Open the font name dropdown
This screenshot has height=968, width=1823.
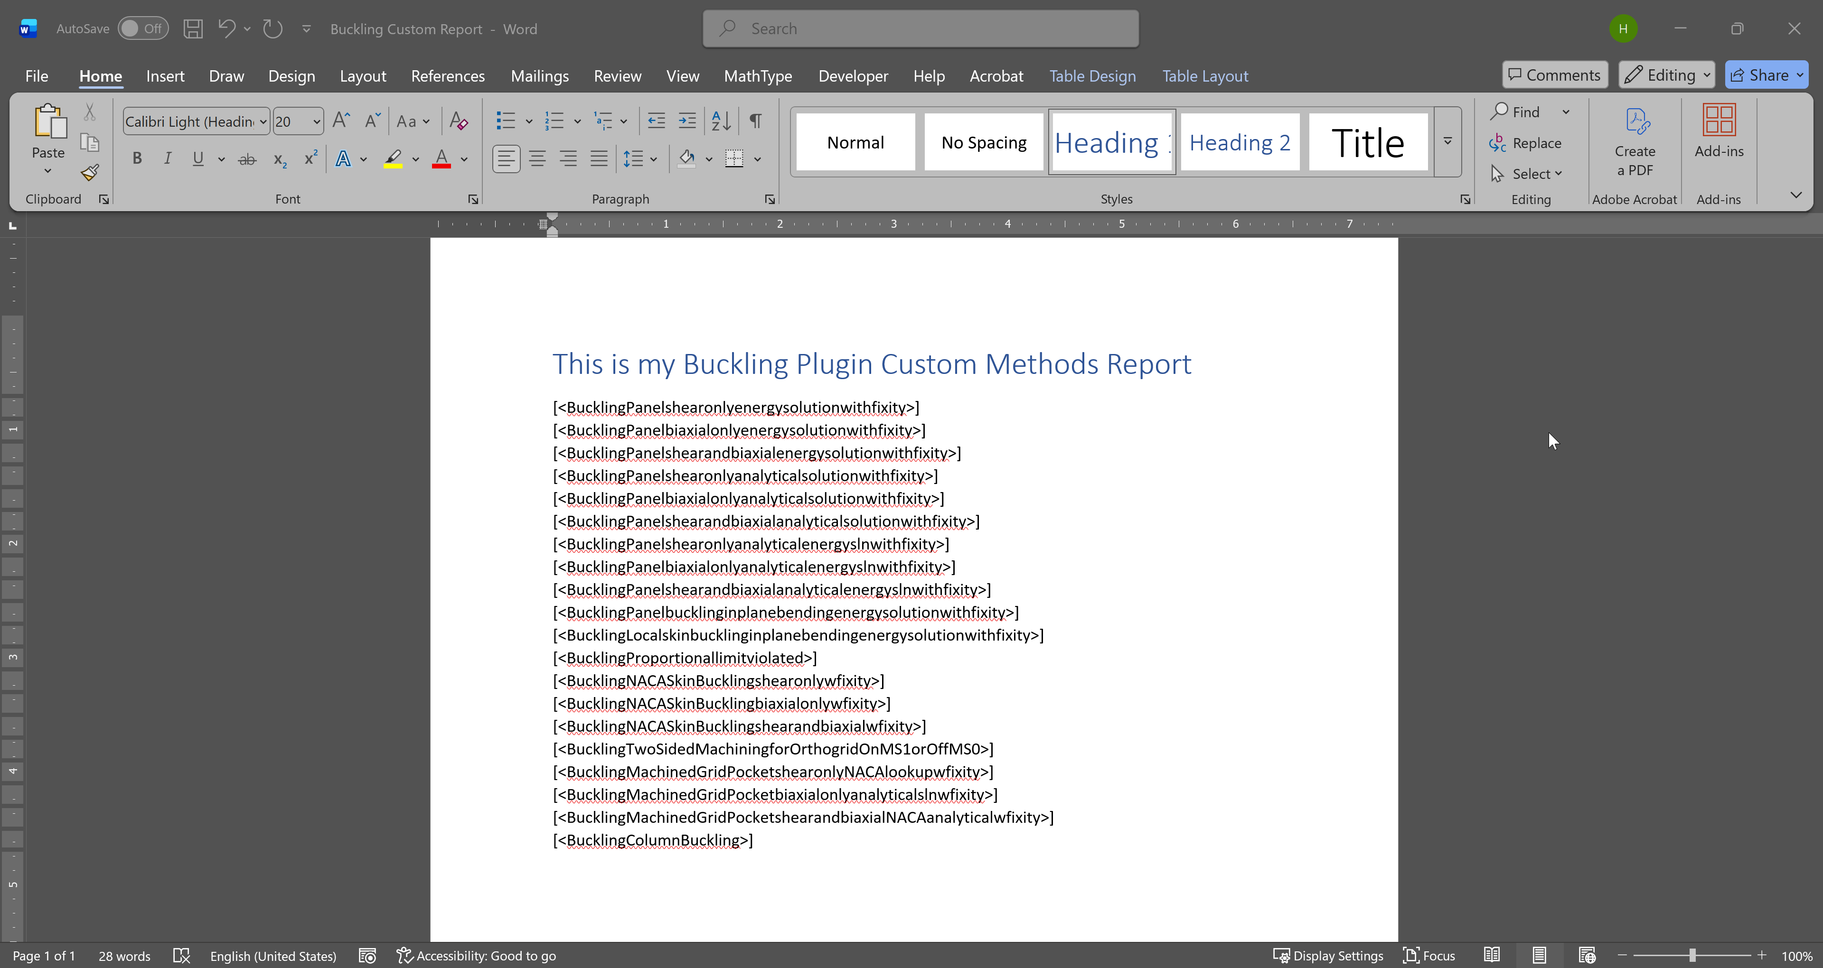click(263, 121)
